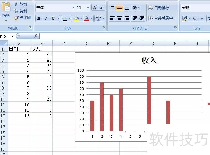The height and width of the screenshot is (155, 210).
Task: Align cell text left
Action: pyautogui.click(x=112, y=18)
